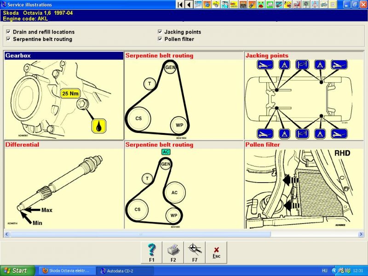Click the Gearbox panel title bar
This screenshot has width=368, height=276.
click(64, 56)
